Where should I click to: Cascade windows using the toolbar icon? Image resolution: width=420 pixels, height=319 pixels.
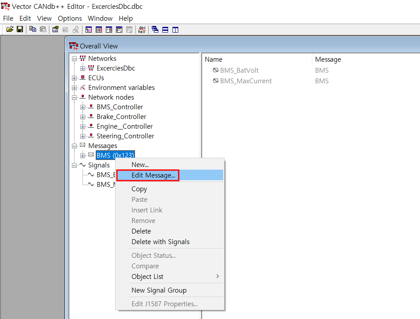155,30
